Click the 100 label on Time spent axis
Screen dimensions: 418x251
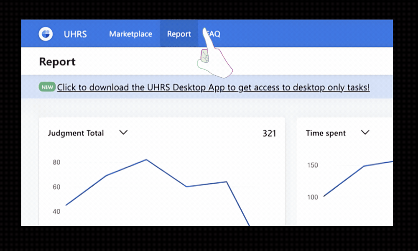(x=312, y=197)
